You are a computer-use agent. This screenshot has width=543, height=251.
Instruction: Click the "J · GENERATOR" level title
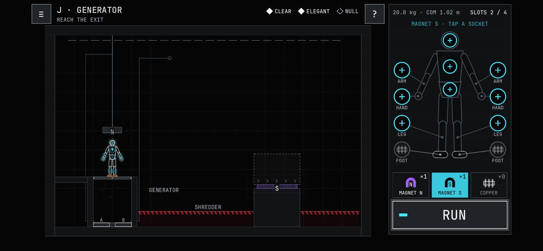coord(90,10)
